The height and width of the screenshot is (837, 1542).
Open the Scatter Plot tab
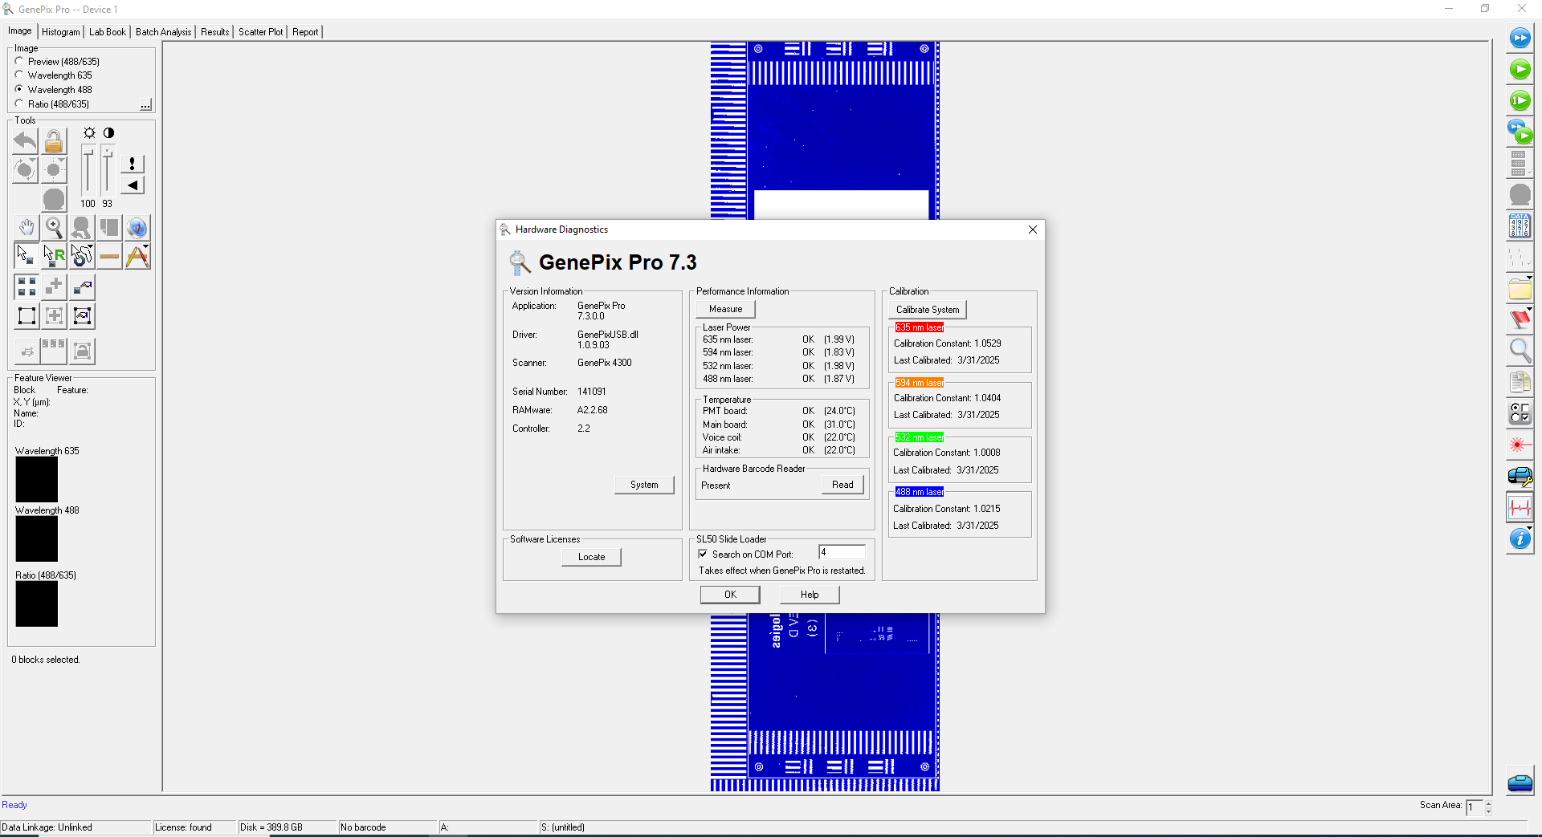(x=260, y=32)
